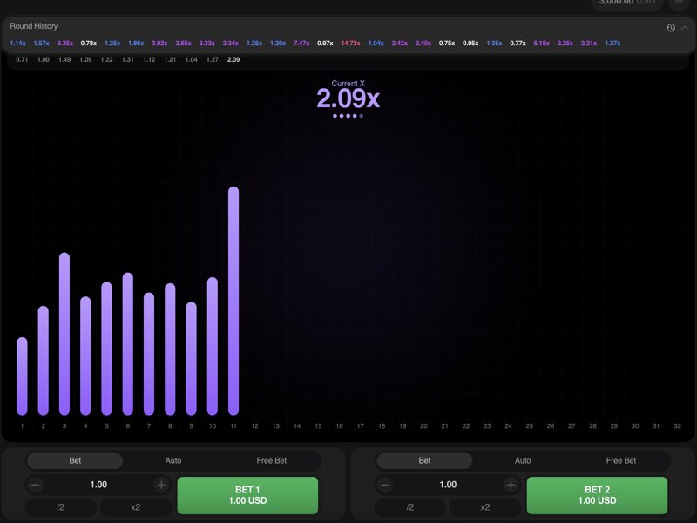Select the Bet tab in right panel
This screenshot has width=697, height=523.
(x=424, y=461)
